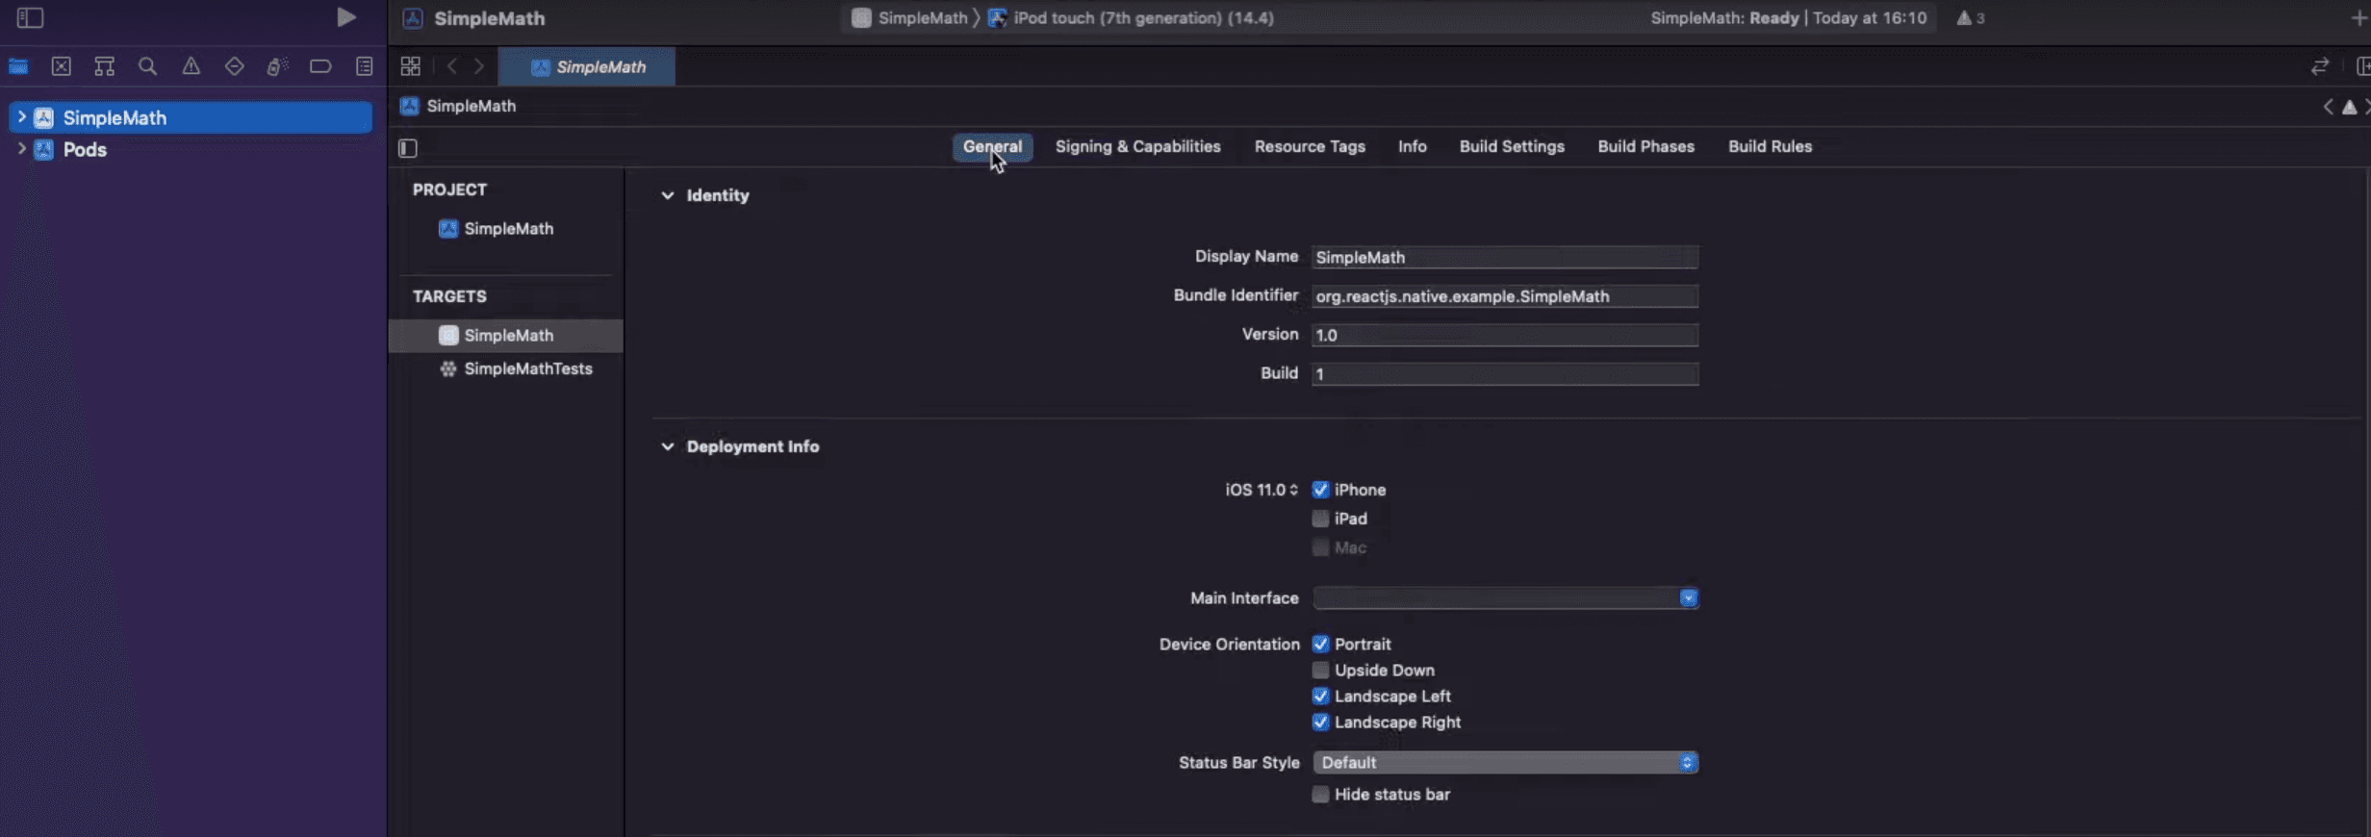2371x837 pixels.
Task: Hide the project and targets list
Action: coord(408,147)
